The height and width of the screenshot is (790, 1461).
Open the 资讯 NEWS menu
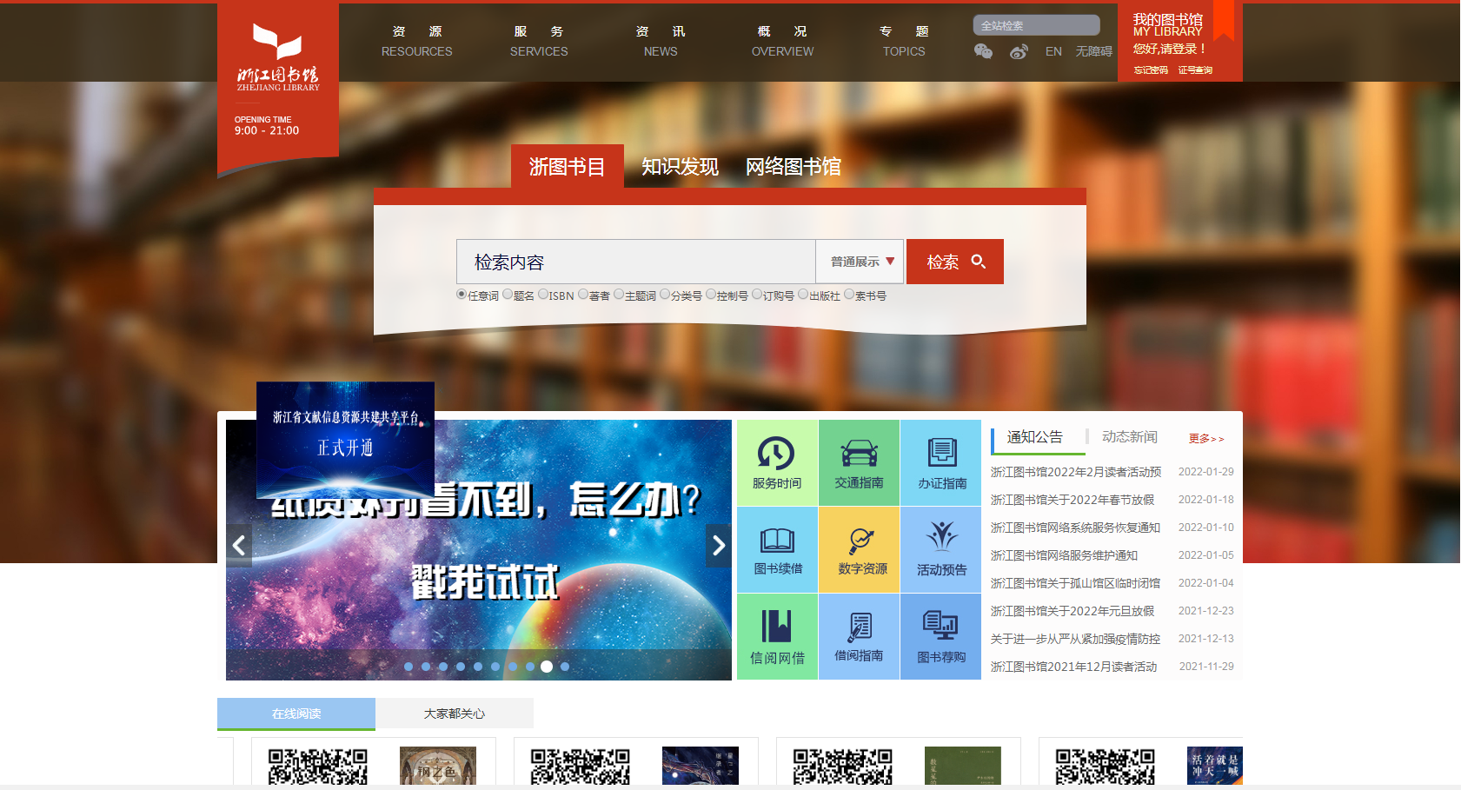(x=661, y=41)
